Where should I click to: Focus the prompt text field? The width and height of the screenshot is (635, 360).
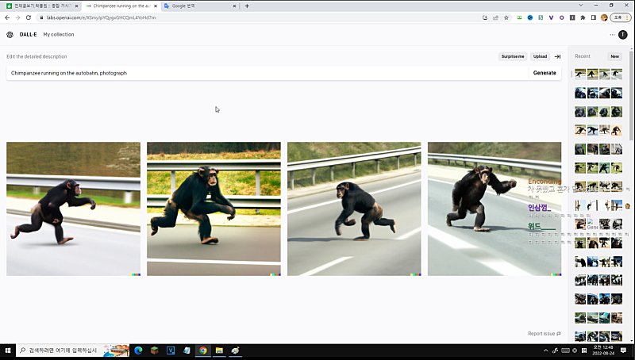(267, 73)
